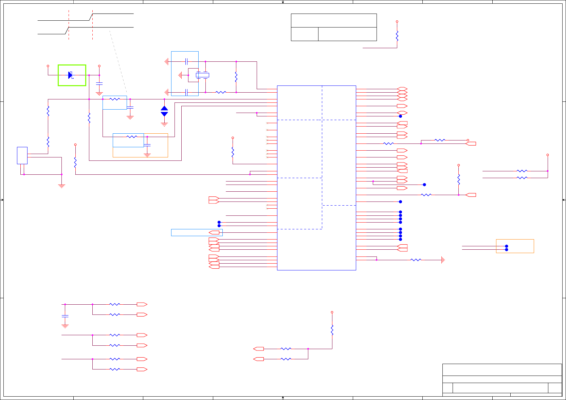Viewport: 566px width, 400px height.
Task: Select the capacitor below the Schottky diode output node
Action: (99, 83)
